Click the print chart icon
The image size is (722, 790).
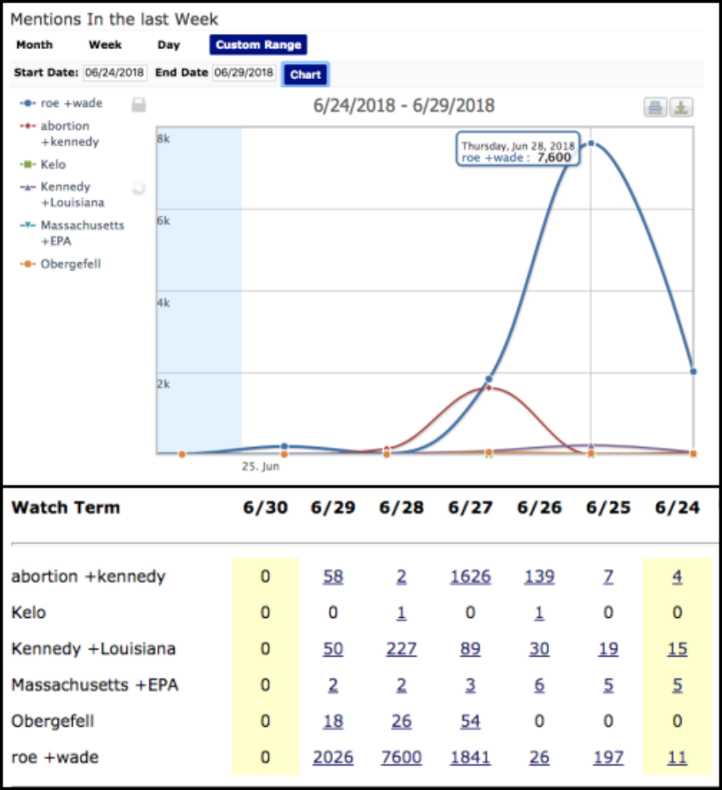655,108
